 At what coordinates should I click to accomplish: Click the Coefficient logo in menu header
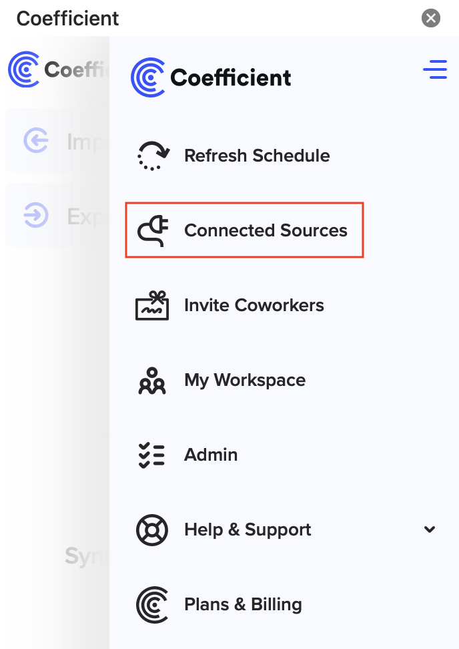(x=211, y=77)
